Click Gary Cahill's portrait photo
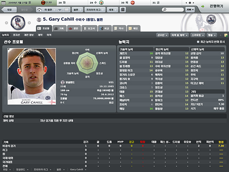229x172 pixels. click(x=32, y=76)
